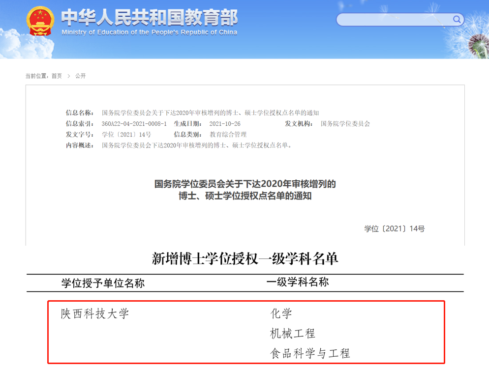The width and height of the screenshot is (489, 368).
Task: Open the 首页 breadcrumb link
Action: pos(57,76)
